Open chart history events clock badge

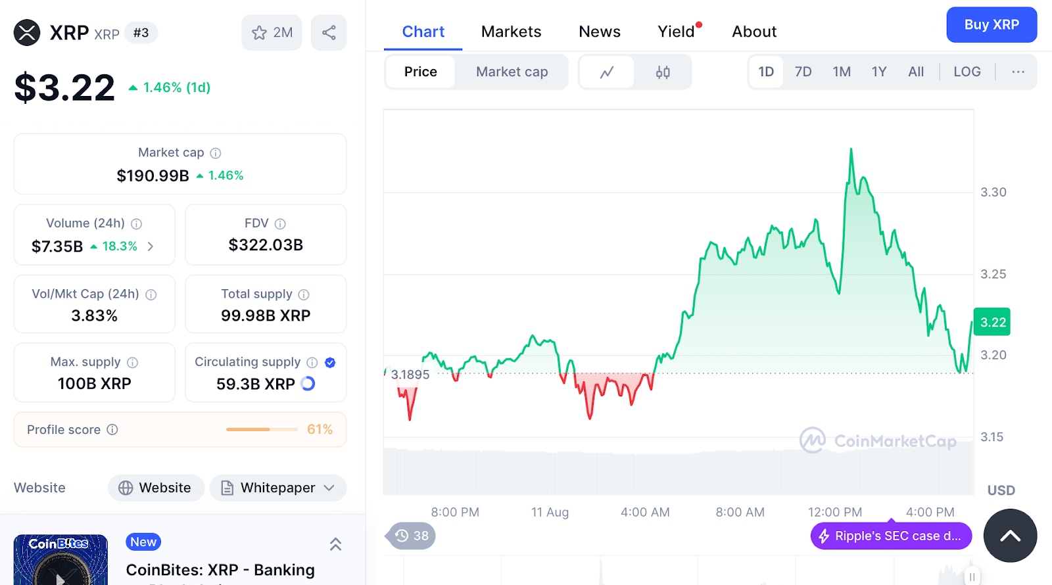click(x=412, y=536)
